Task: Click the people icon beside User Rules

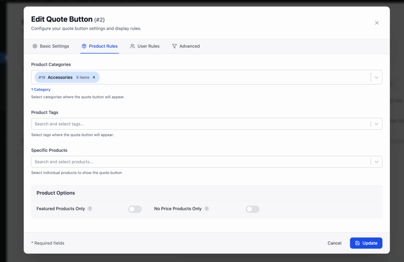Action: (133, 46)
